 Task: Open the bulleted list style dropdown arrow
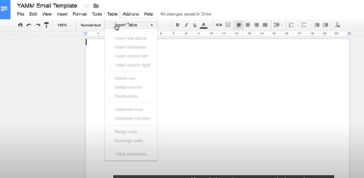pyautogui.click(x=310, y=25)
